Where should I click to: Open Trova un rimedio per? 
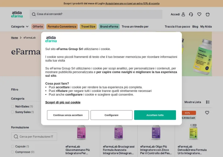click(135, 27)
